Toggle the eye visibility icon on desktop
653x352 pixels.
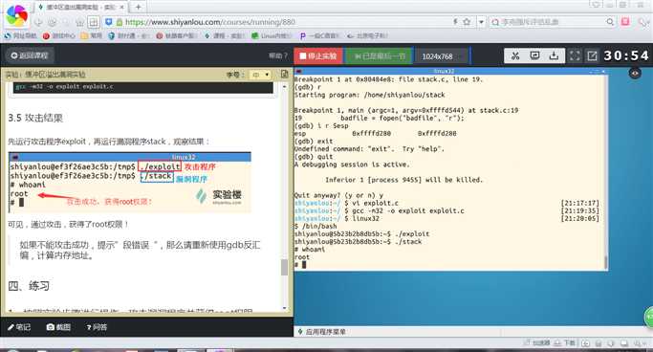click(635, 74)
